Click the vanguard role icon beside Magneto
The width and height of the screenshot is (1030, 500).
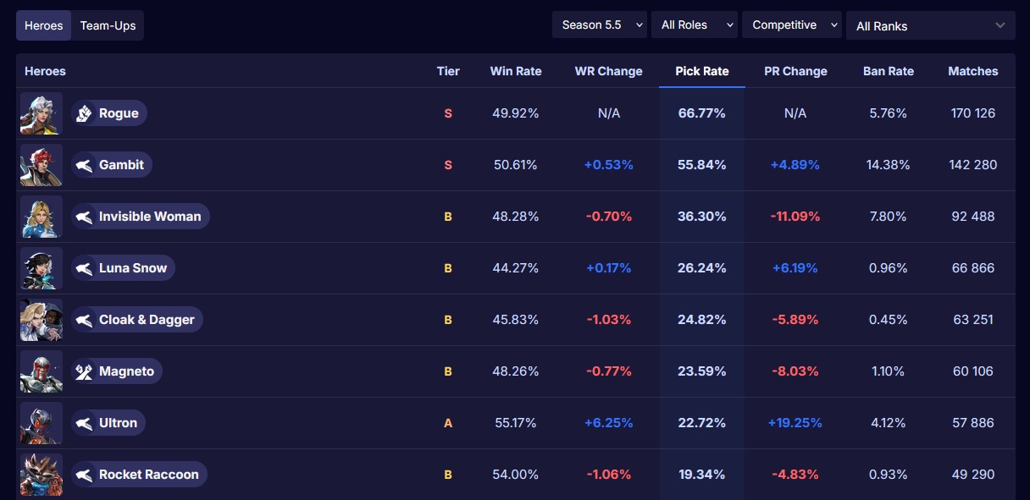[84, 371]
